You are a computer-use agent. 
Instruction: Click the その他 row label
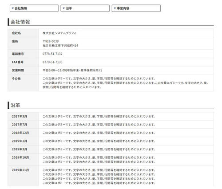[16, 79]
